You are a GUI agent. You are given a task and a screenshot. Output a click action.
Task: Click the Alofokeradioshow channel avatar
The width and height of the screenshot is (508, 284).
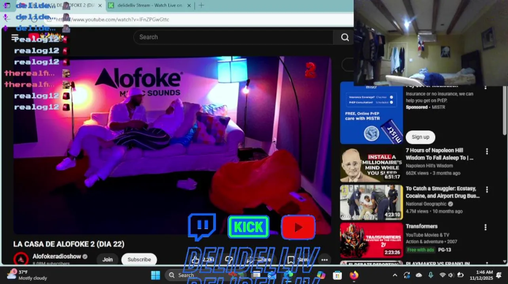(21, 259)
